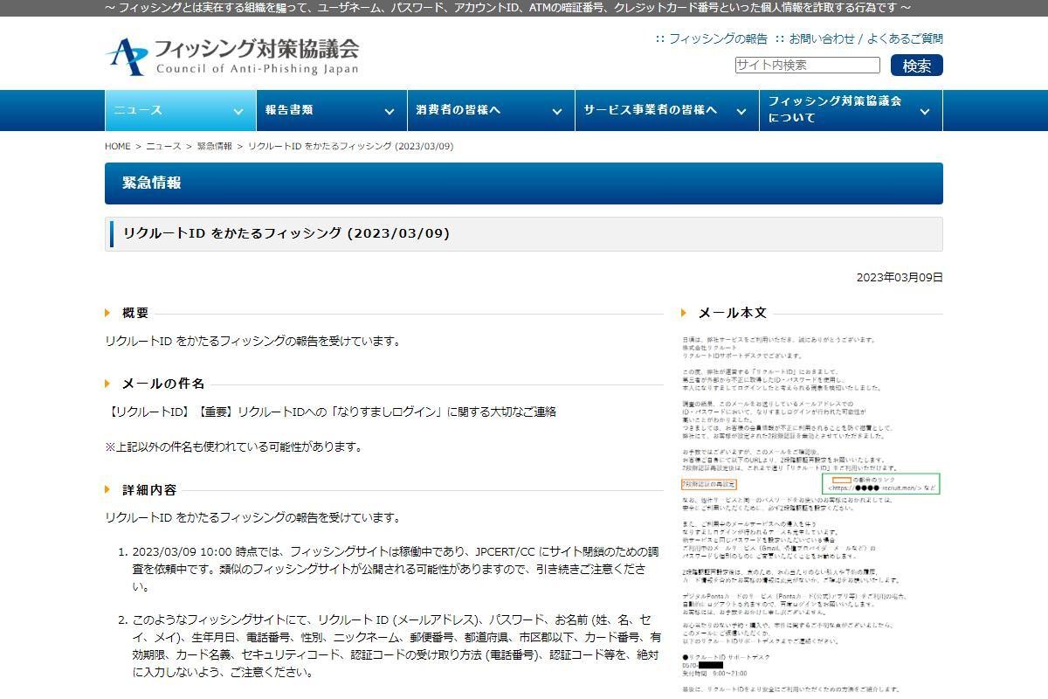Click the メール本文 section heading
Viewport: 1048px width, 699px height.
[733, 313]
